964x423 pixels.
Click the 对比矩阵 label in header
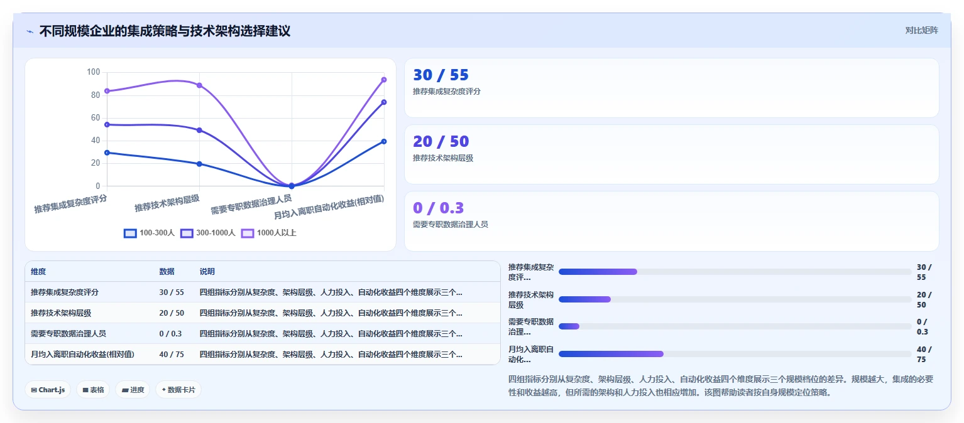click(921, 30)
